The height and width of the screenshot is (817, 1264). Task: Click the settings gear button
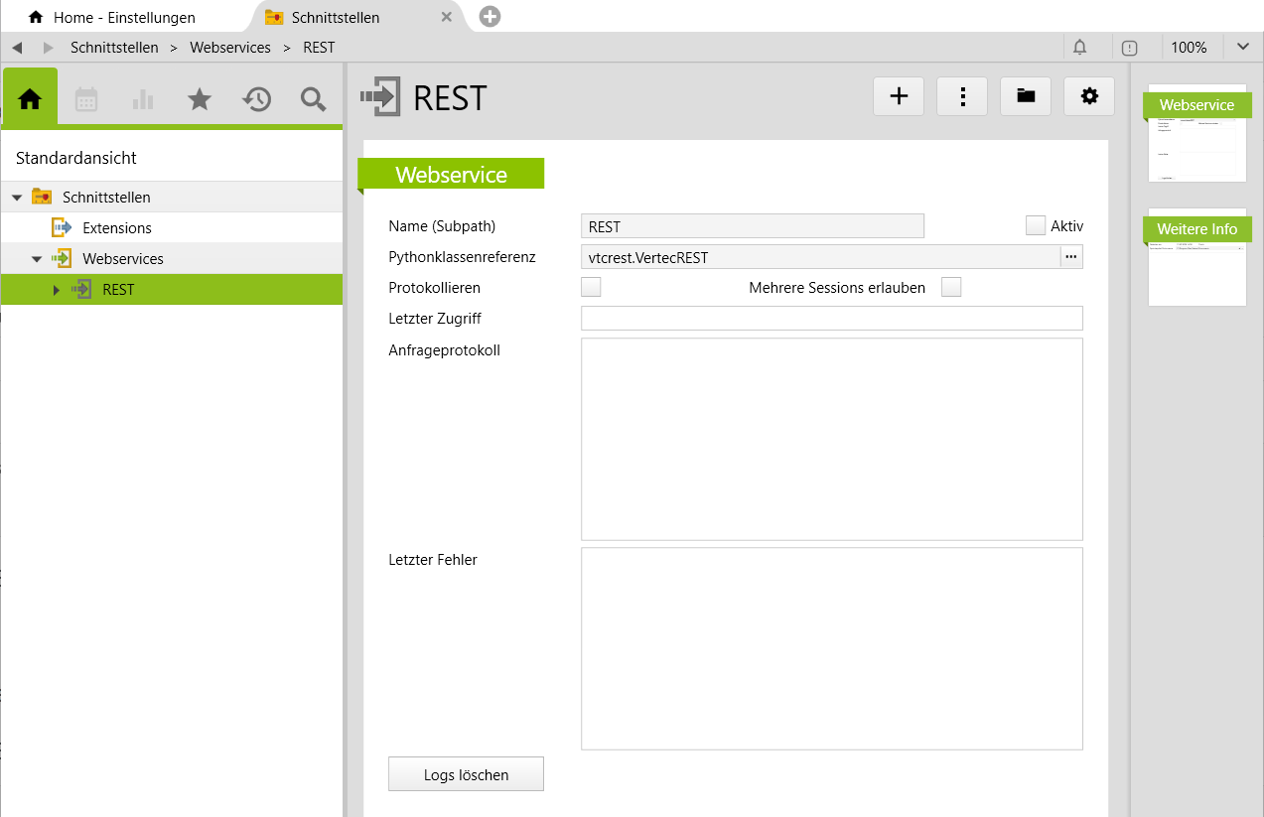pos(1089,96)
